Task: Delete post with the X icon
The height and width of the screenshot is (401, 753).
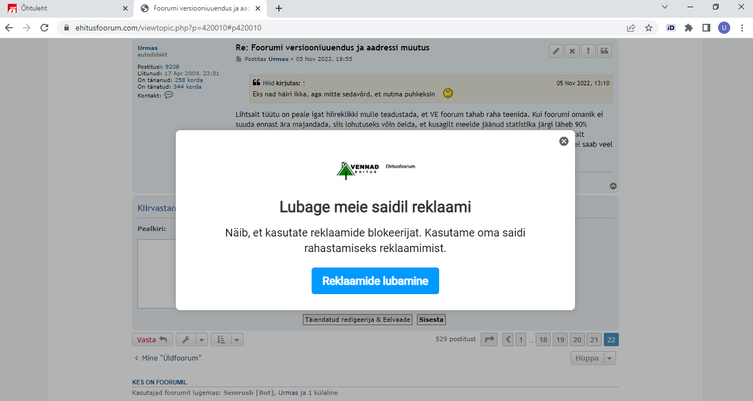Action: [x=572, y=51]
